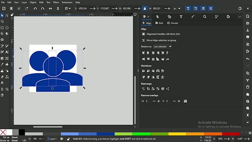
Task: Click the opacity value field
Action: coord(35,139)
